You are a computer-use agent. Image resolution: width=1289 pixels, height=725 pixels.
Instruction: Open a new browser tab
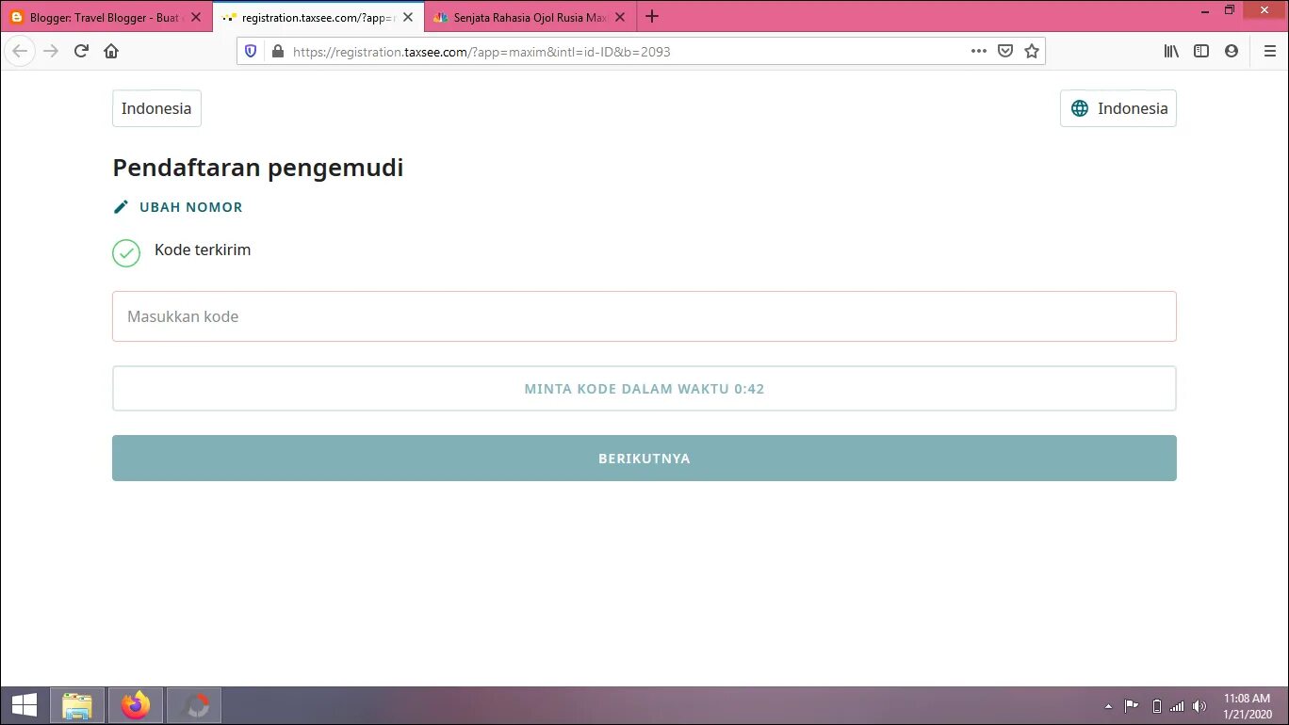click(x=652, y=16)
